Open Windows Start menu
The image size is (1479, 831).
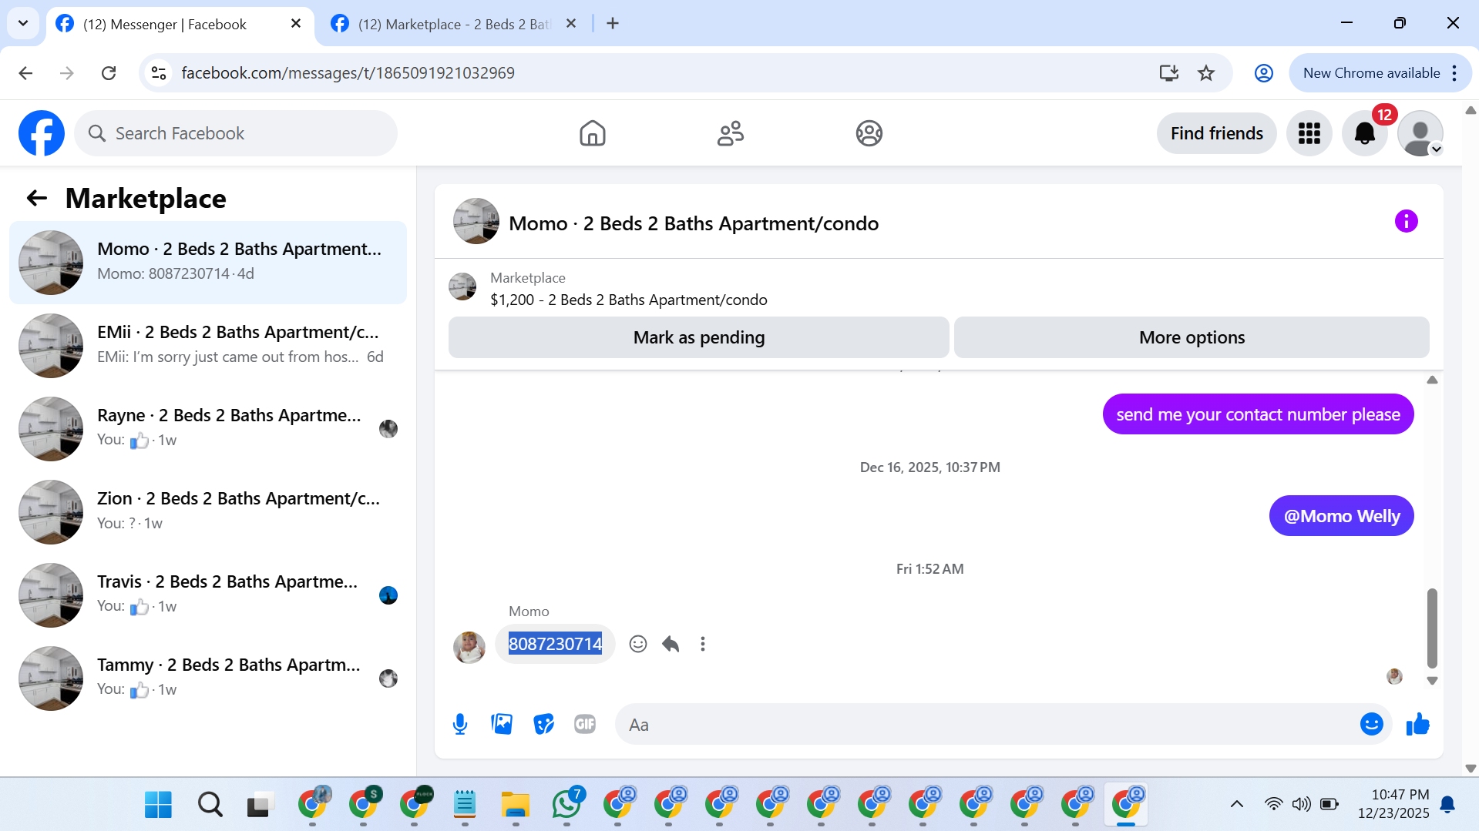click(x=158, y=805)
